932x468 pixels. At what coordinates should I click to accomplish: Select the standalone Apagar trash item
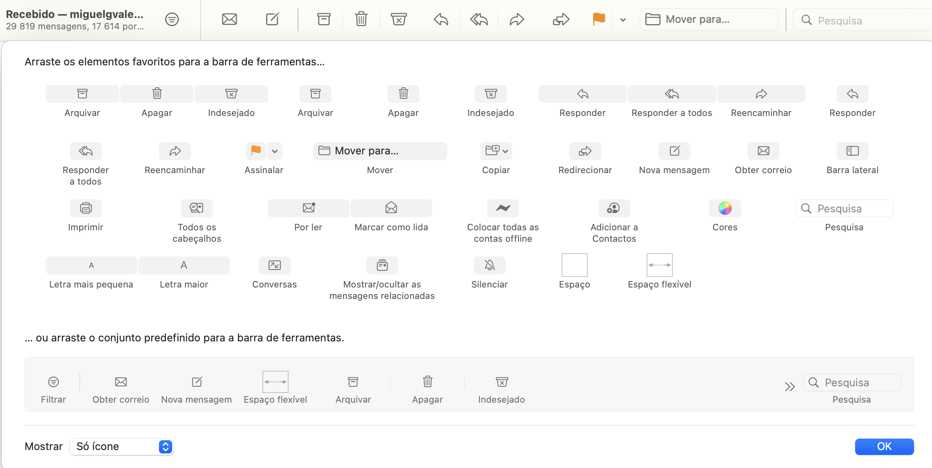(x=403, y=94)
